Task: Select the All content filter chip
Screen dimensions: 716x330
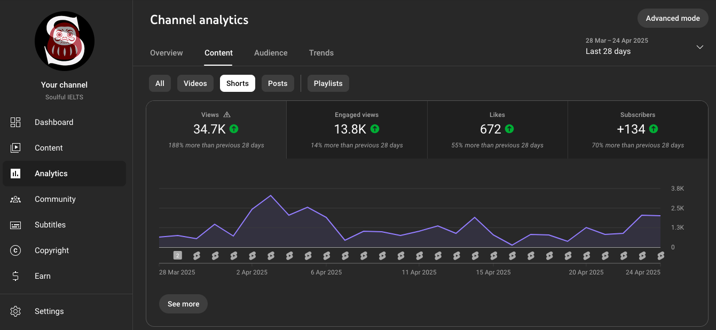Action: (x=160, y=83)
